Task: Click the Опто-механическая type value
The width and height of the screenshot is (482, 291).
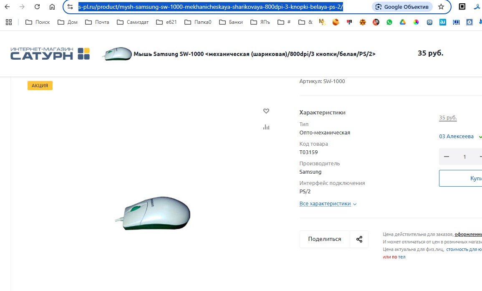Action: point(325,133)
